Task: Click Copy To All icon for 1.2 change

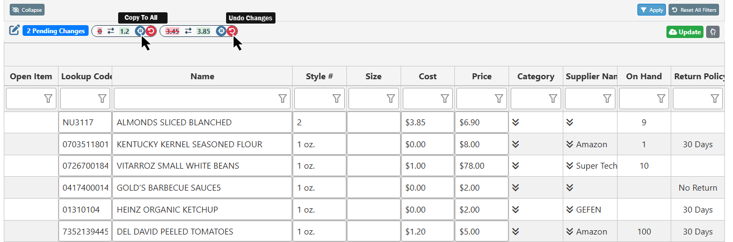Action: (x=140, y=32)
